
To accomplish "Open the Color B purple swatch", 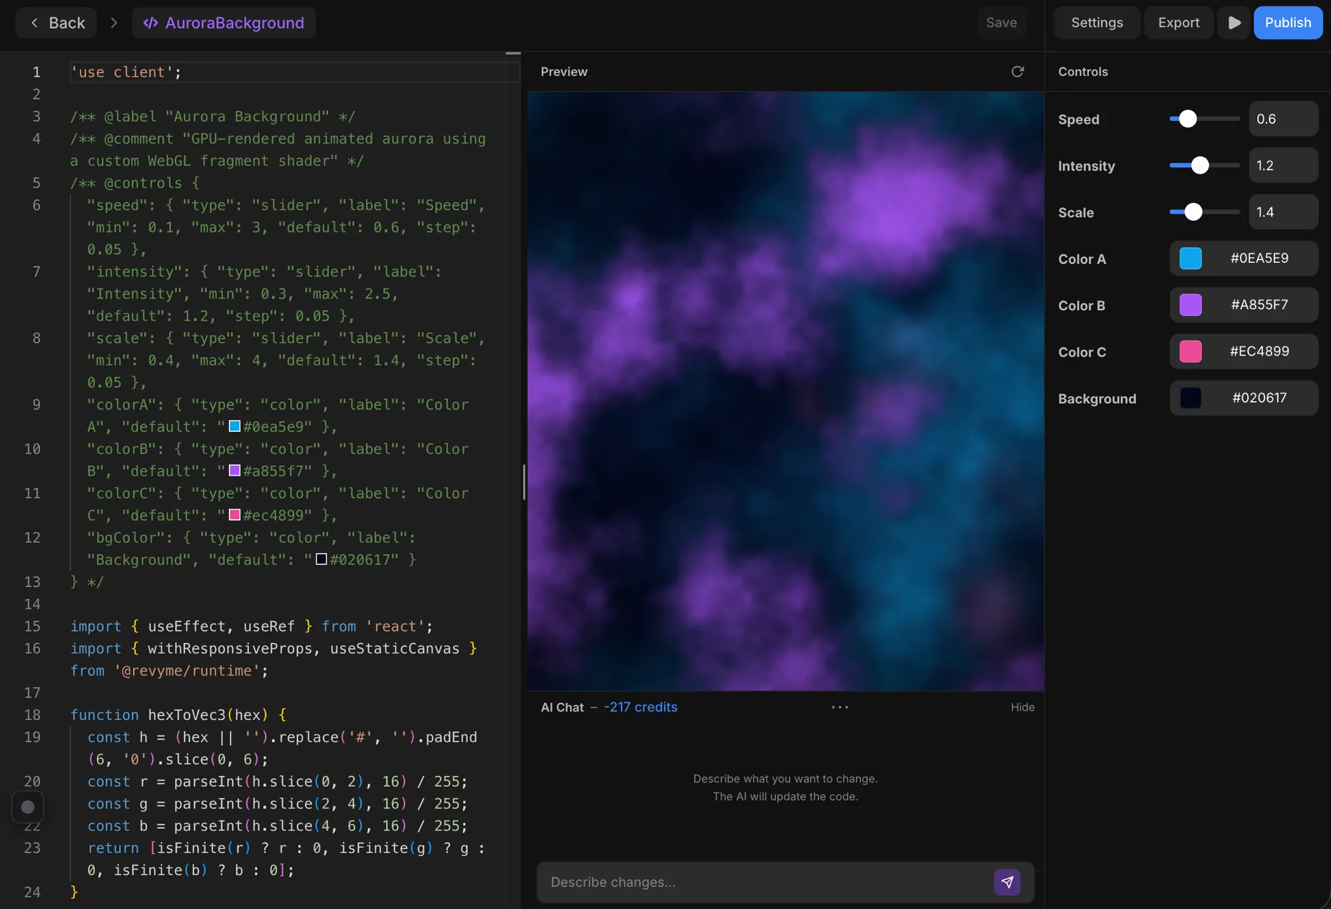I will coord(1191,305).
